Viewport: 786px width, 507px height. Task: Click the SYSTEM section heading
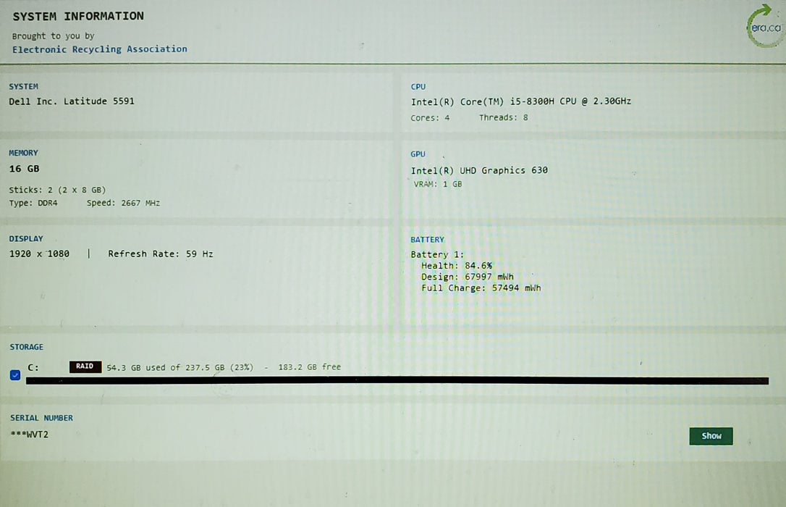(x=23, y=86)
